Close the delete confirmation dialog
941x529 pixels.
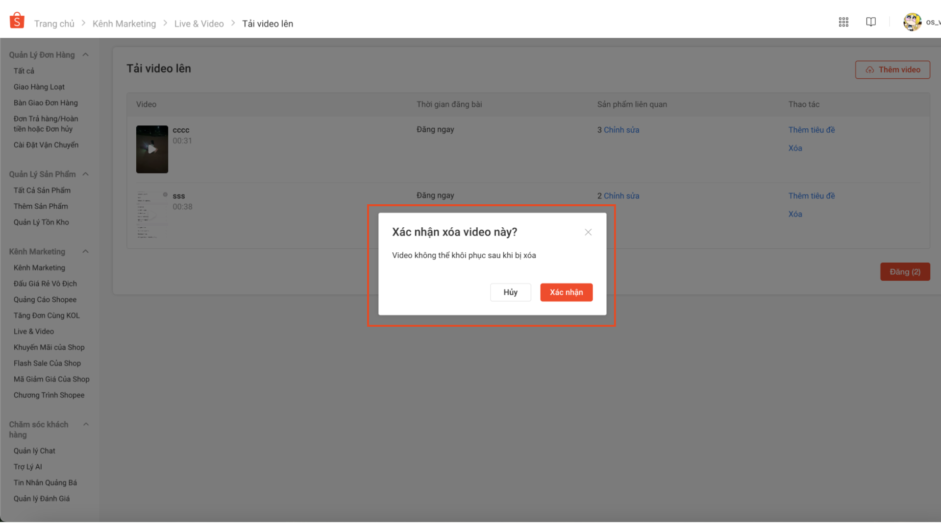[x=588, y=232]
